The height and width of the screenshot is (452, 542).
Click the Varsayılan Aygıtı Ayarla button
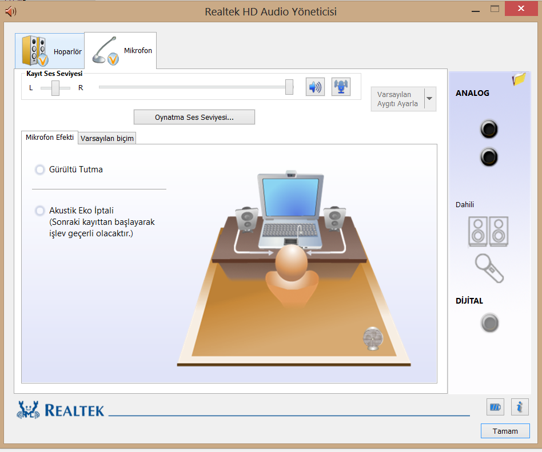point(397,99)
